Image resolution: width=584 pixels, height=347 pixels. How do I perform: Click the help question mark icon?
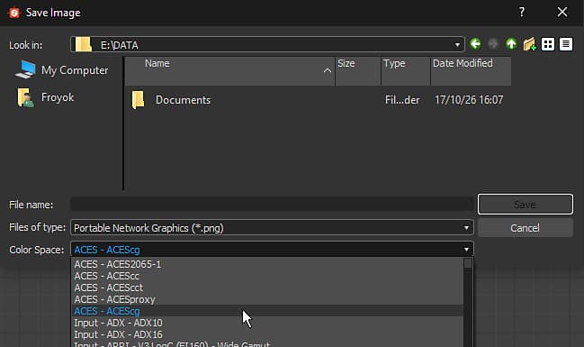[x=522, y=13]
